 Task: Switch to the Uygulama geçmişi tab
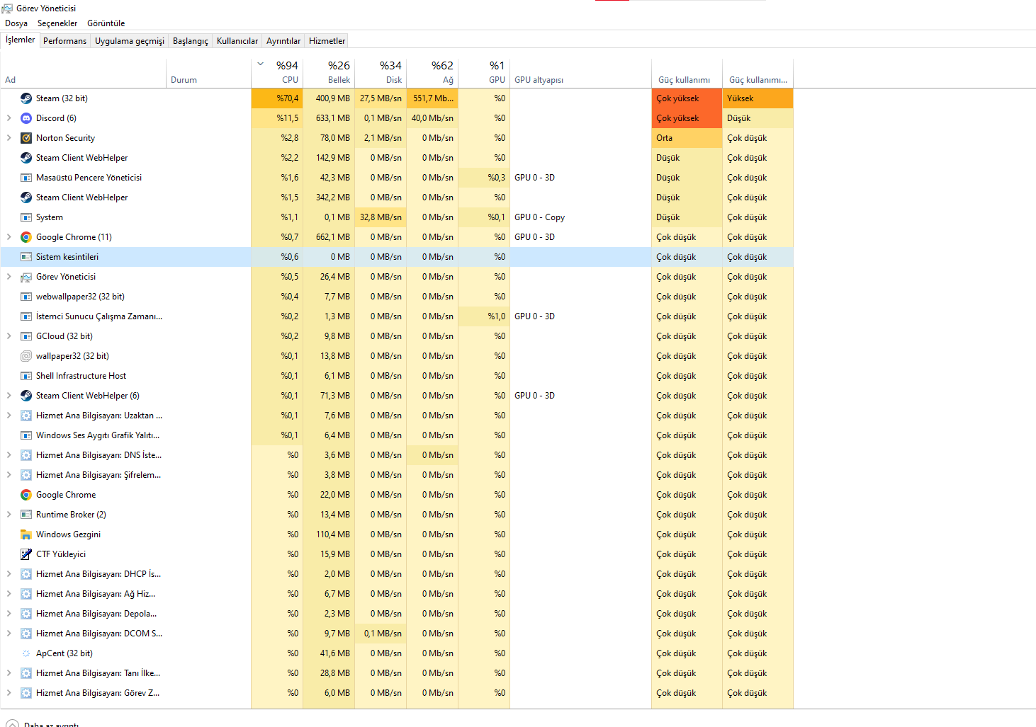coord(130,41)
